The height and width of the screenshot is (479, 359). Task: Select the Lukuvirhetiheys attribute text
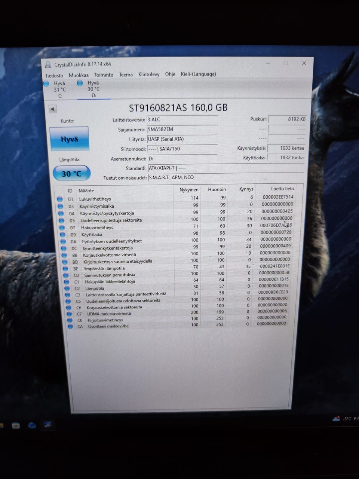tap(95, 199)
